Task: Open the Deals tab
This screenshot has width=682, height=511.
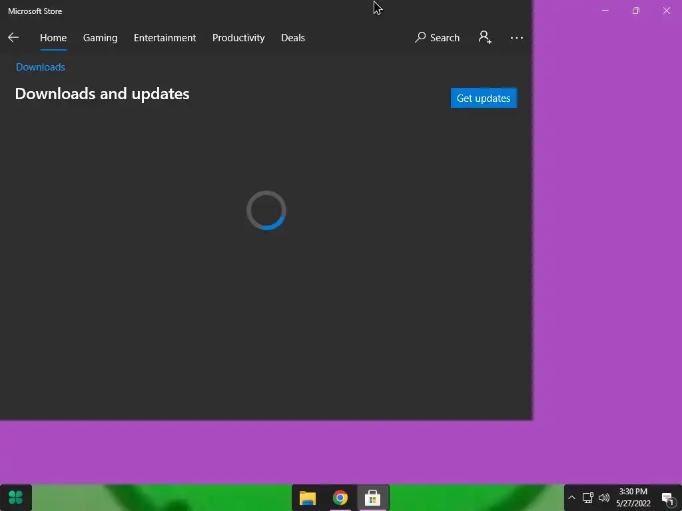Action: pos(293,38)
